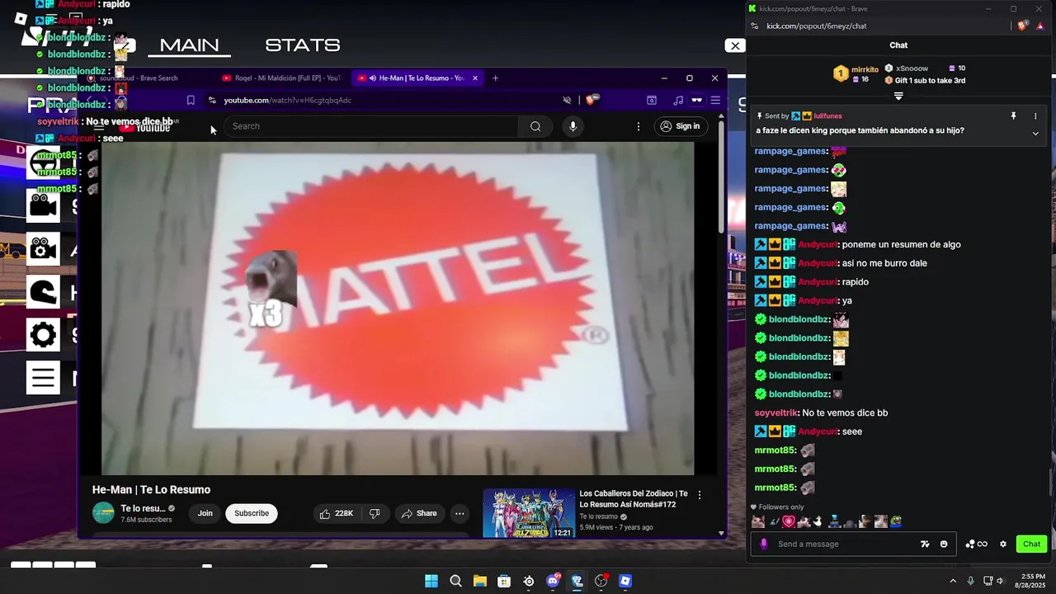
Task: Insert the pink heart quick emote
Action: point(789,521)
